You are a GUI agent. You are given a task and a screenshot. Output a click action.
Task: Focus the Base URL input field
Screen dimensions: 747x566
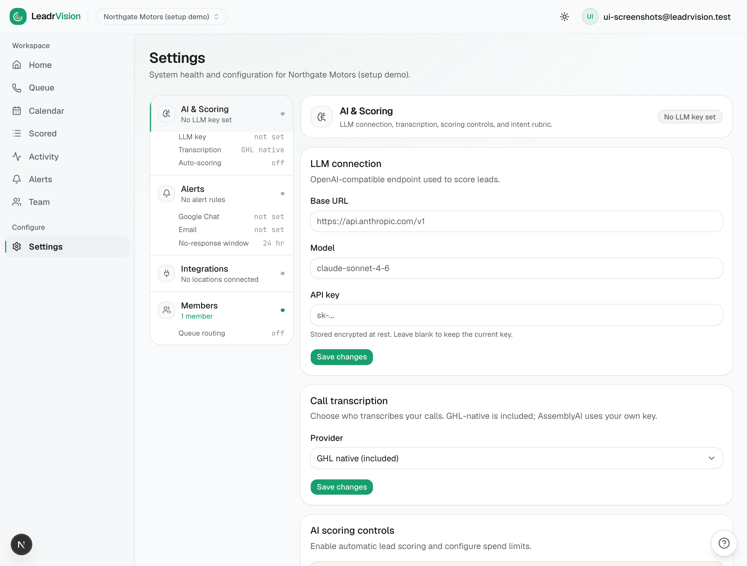[x=516, y=221]
